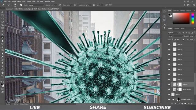The height and width of the screenshot is (110, 196).
Task: Select the Hand tool
Action: pos(2,73)
